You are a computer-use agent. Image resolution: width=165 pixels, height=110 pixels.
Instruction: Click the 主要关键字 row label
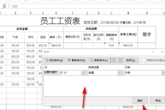click(x=51, y=72)
